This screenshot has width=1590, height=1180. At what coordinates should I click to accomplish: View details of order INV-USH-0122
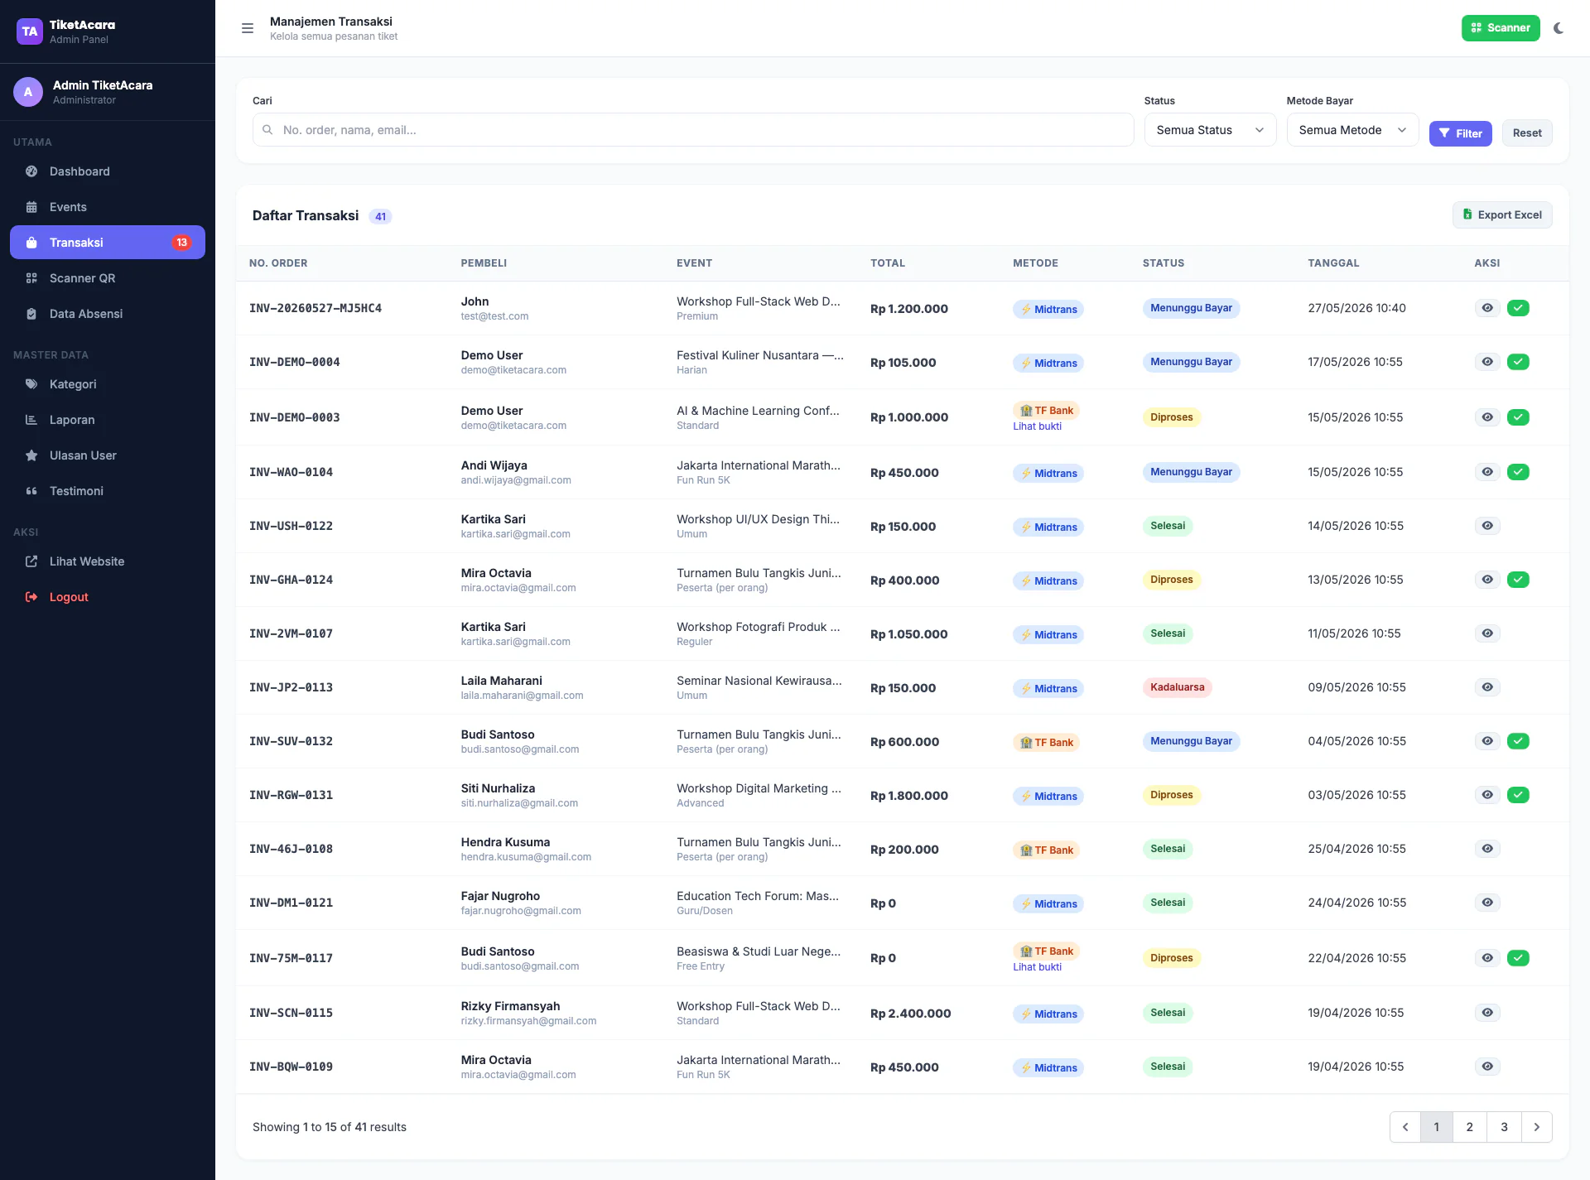1487,526
